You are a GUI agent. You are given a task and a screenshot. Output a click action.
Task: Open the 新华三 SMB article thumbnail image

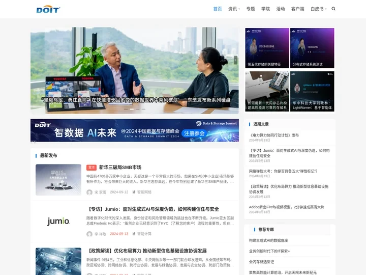58,180
